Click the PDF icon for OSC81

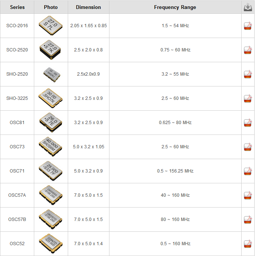pyautogui.click(x=248, y=123)
